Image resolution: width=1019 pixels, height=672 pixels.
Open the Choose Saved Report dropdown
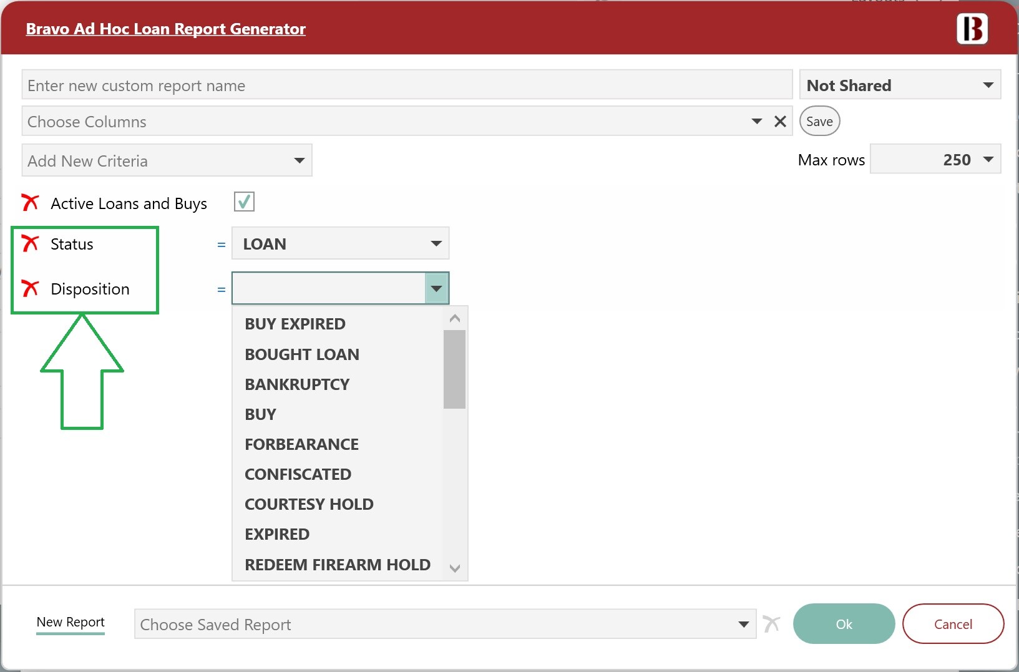pyautogui.click(x=445, y=624)
